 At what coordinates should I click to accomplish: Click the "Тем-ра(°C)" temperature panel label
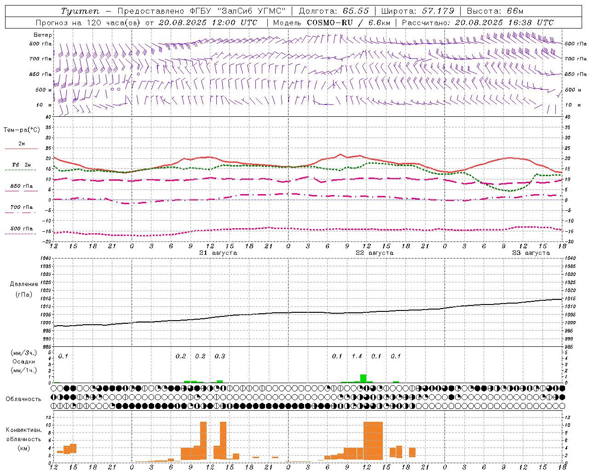[22, 130]
